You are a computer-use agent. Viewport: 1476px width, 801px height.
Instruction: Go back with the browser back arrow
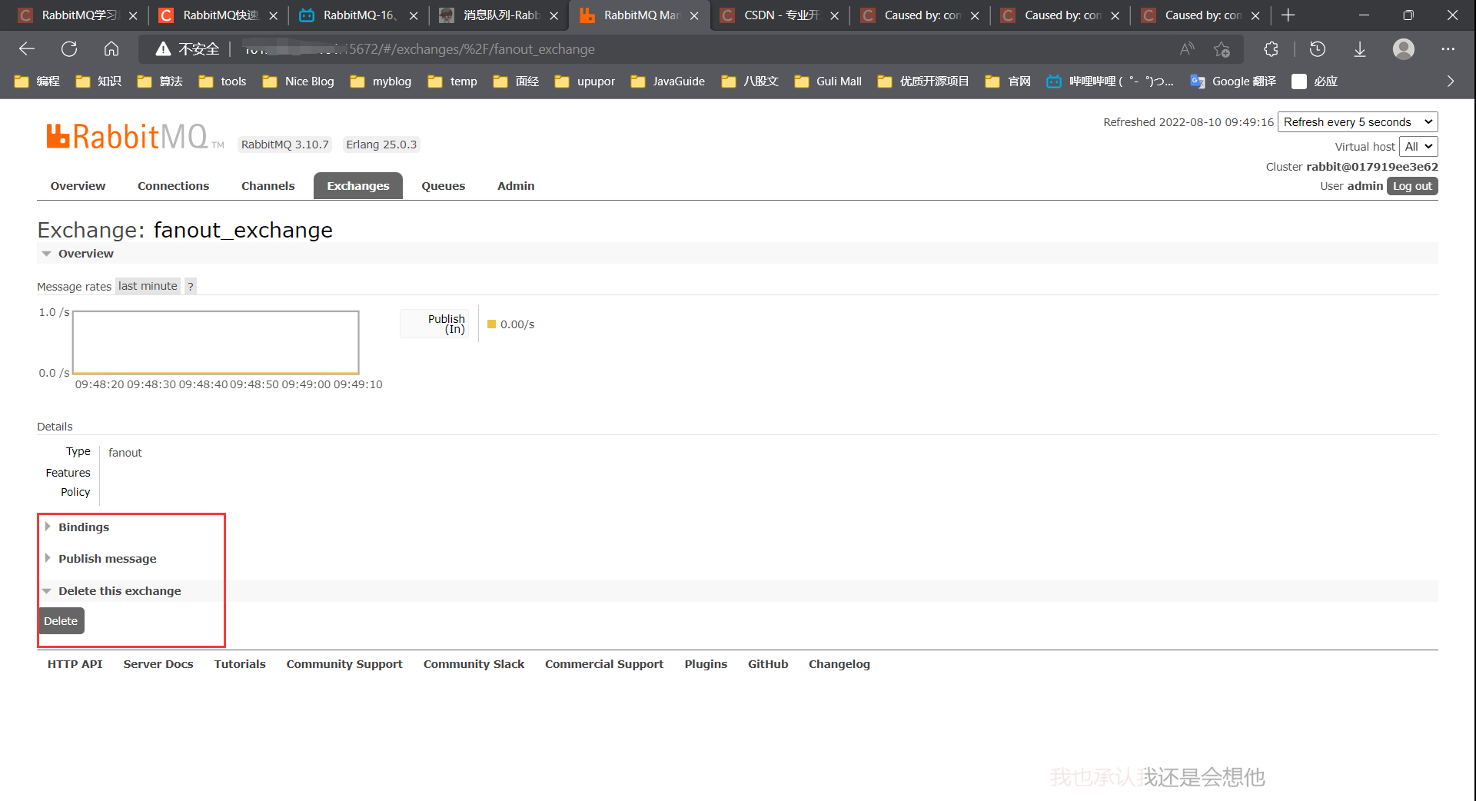point(27,49)
